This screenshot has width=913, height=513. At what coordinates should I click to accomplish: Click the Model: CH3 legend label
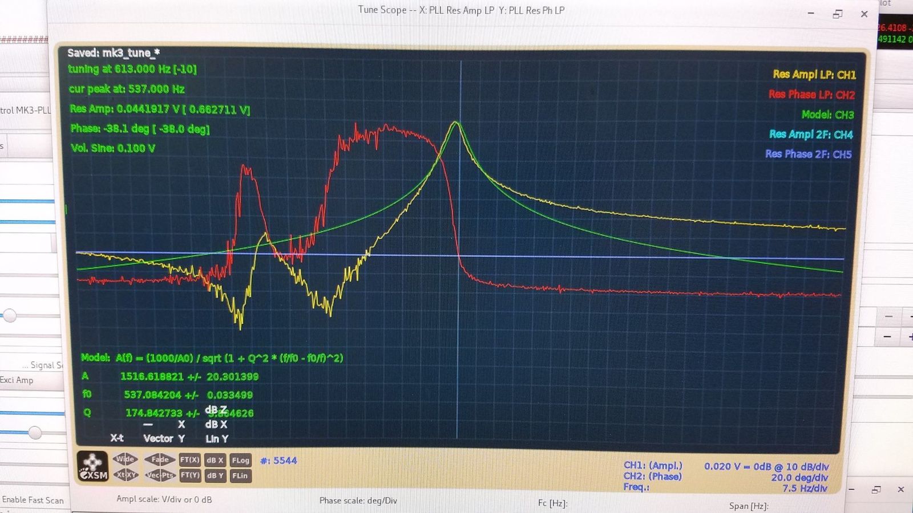(827, 115)
